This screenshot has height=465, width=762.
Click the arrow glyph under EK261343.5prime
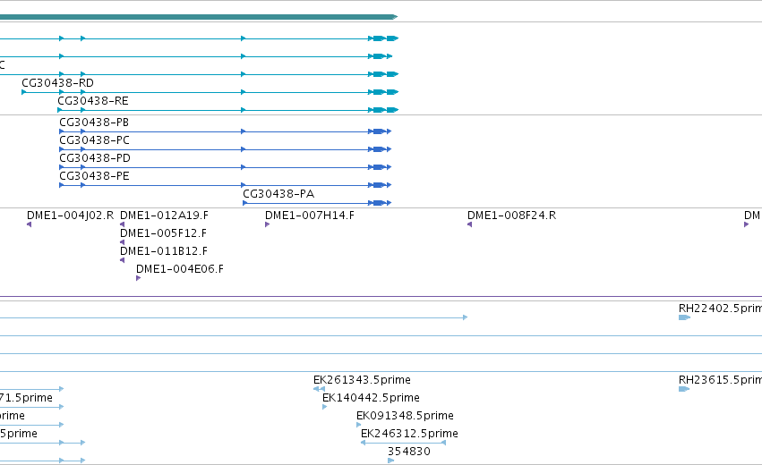point(320,389)
